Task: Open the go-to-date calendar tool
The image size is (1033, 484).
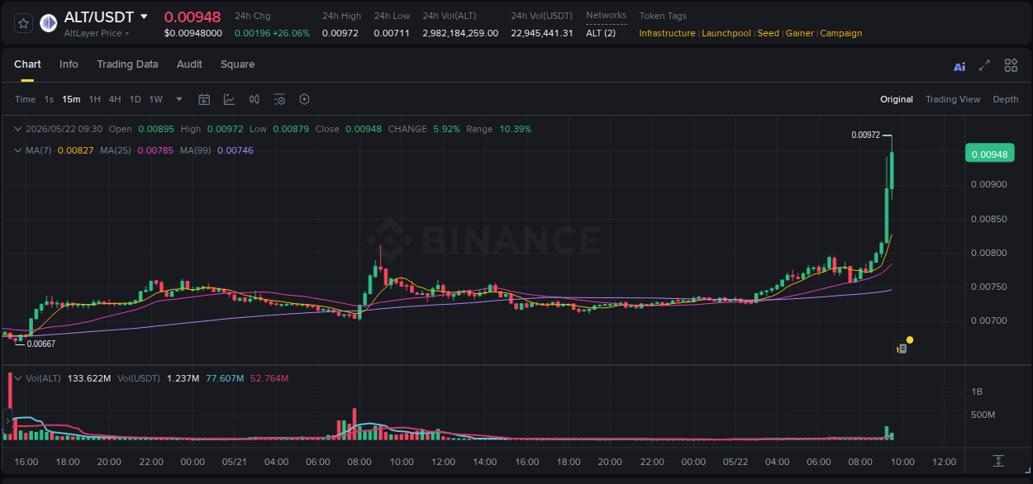Action: pos(204,99)
